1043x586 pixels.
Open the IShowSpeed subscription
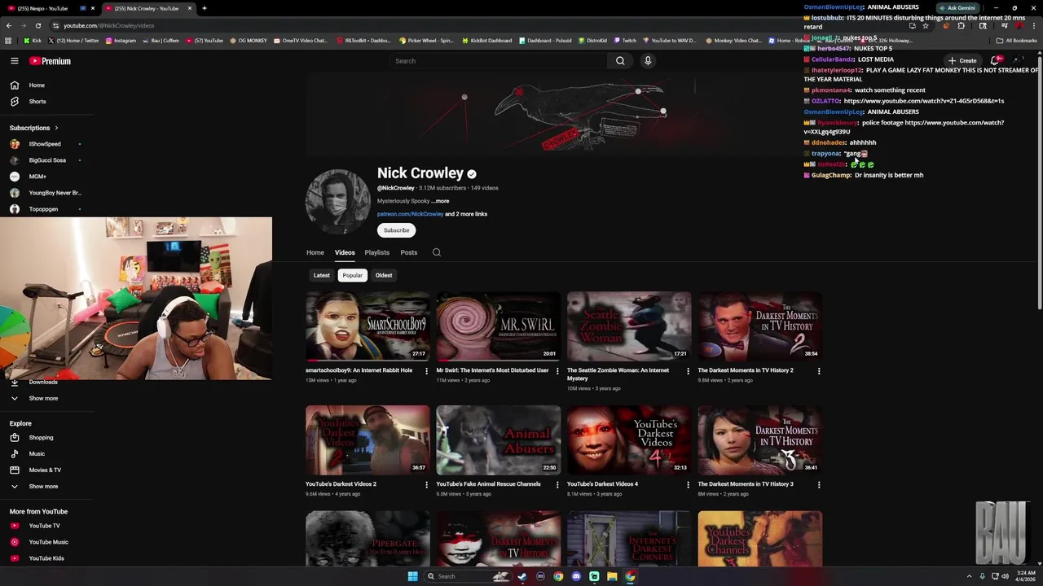(45, 144)
